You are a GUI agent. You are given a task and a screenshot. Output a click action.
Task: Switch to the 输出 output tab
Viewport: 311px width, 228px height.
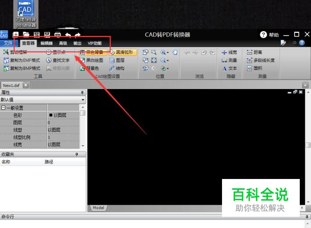[77, 43]
